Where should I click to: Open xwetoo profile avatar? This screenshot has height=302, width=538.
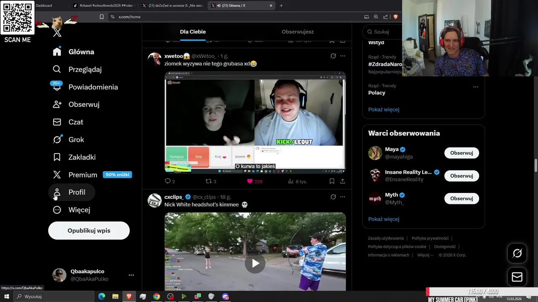pyautogui.click(x=155, y=60)
